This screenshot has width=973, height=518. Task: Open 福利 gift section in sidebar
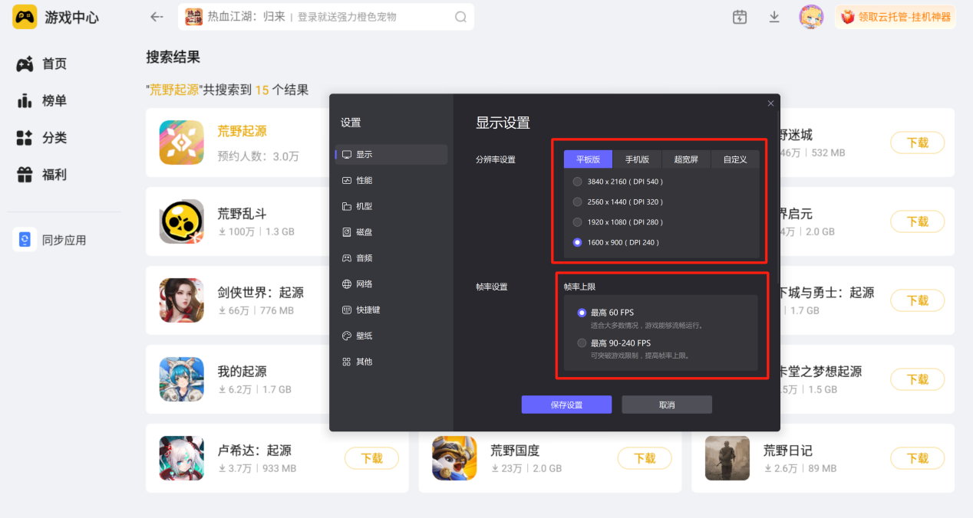[x=42, y=175]
